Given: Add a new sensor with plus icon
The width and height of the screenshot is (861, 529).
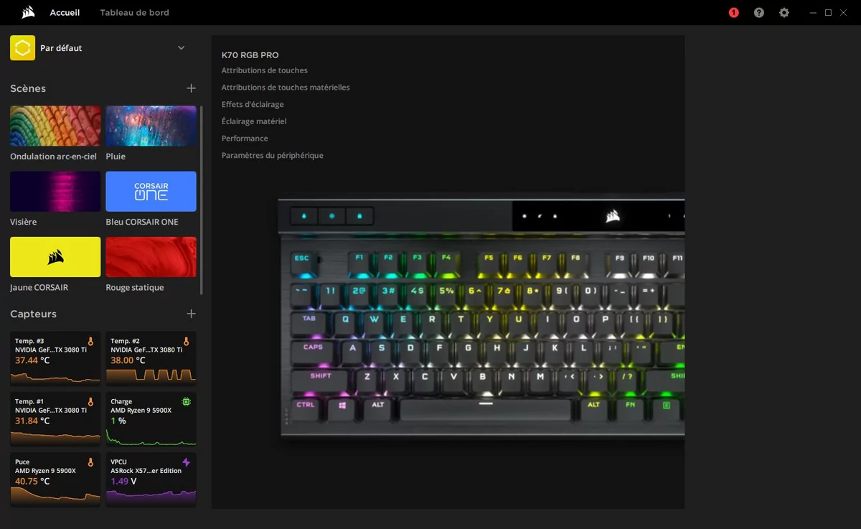Looking at the screenshot, I should (x=191, y=314).
